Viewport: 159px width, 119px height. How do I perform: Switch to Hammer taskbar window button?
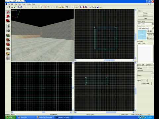coord(63,117)
